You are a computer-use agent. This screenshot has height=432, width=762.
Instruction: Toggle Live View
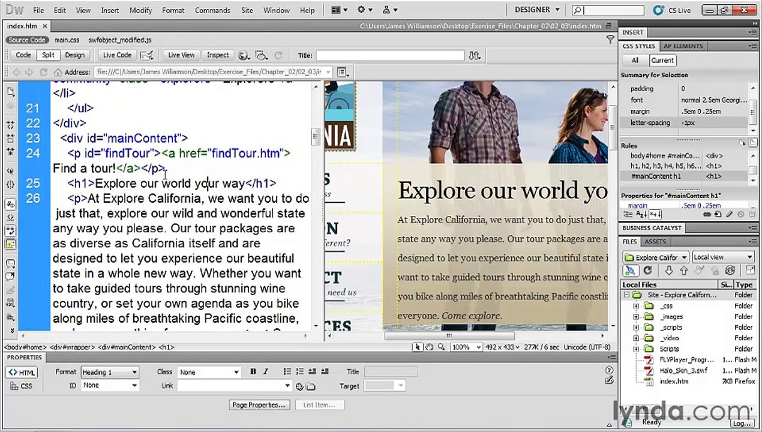pos(181,55)
